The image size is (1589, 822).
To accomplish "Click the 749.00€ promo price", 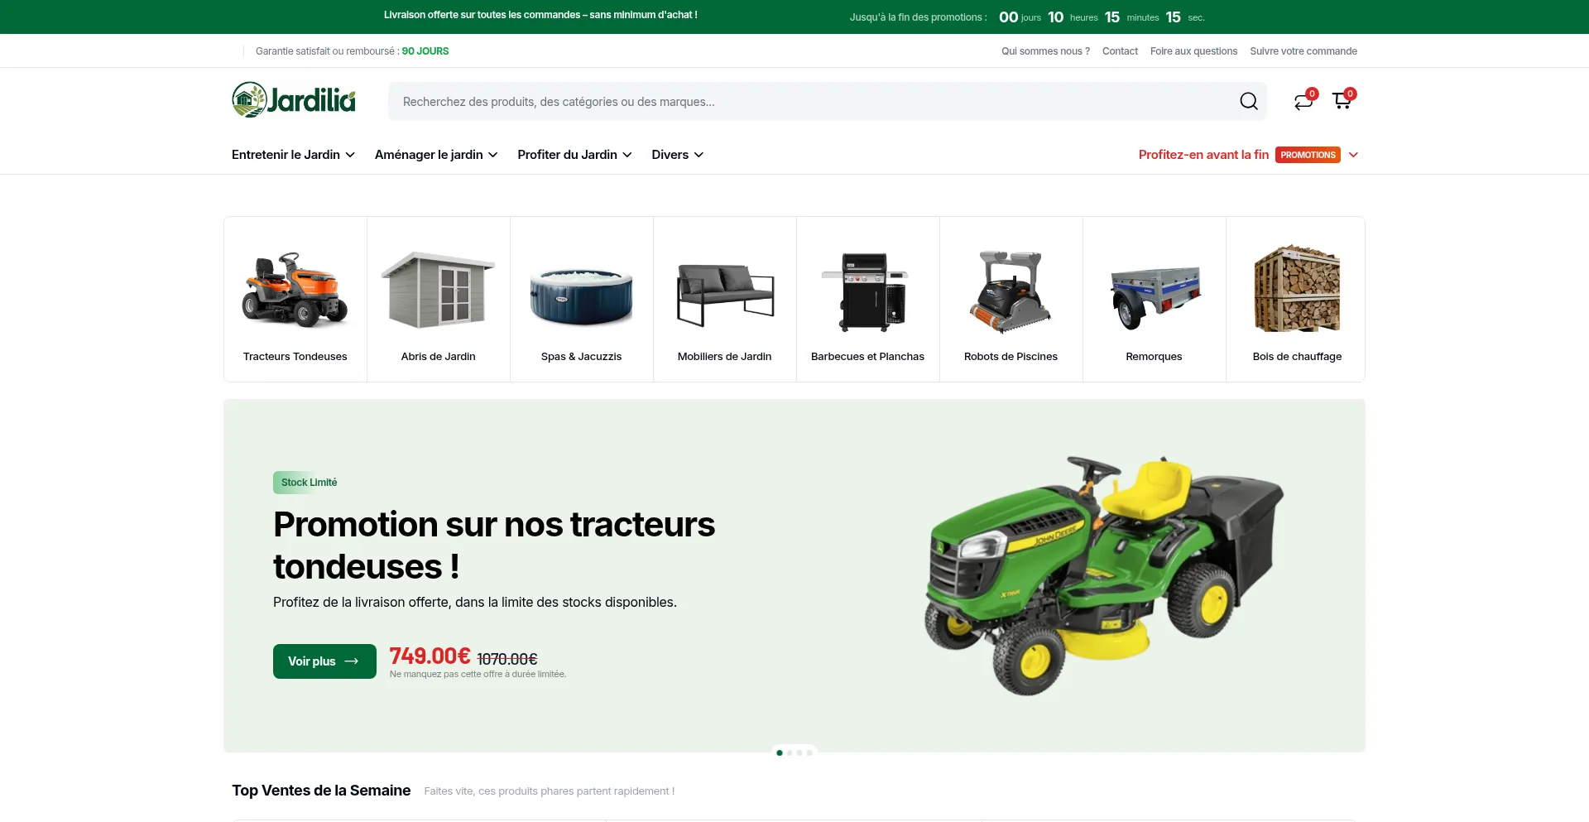I will pos(430,656).
